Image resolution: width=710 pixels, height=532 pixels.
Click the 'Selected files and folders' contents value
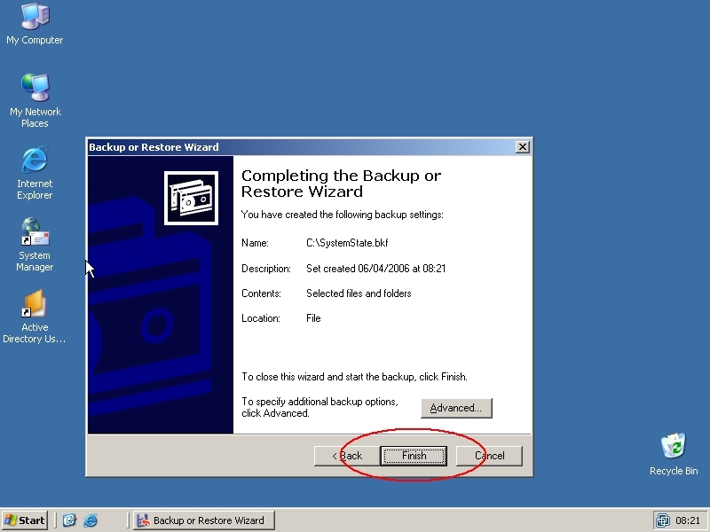click(359, 293)
